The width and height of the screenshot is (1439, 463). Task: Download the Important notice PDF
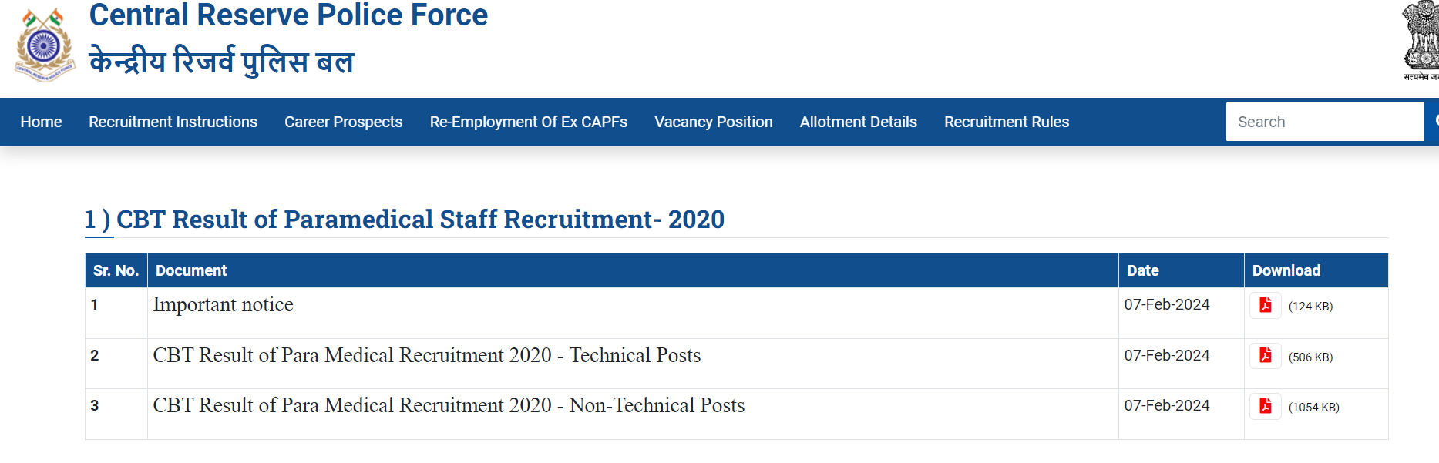pos(1265,305)
